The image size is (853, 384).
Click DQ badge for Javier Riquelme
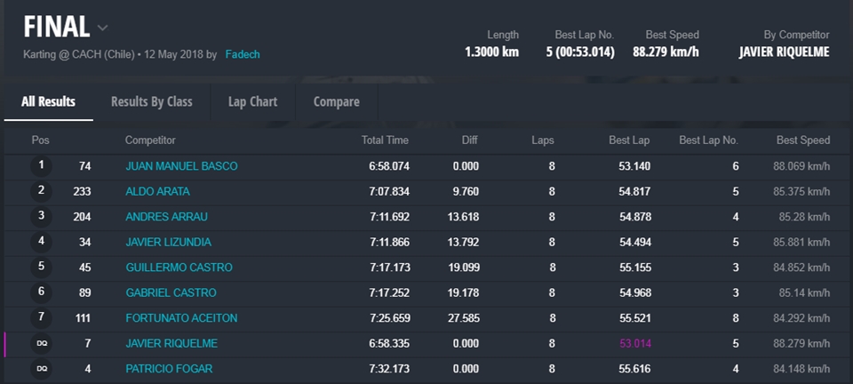(41, 343)
